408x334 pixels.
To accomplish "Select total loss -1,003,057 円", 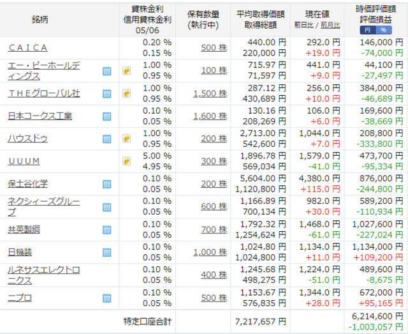I will click(x=375, y=327).
